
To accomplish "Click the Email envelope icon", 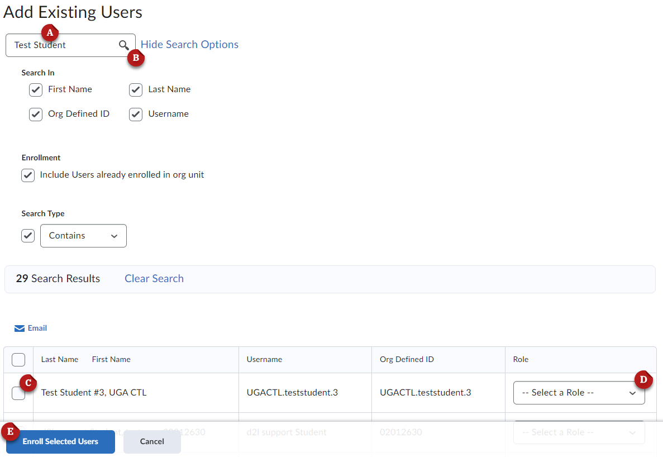I will tap(20, 329).
